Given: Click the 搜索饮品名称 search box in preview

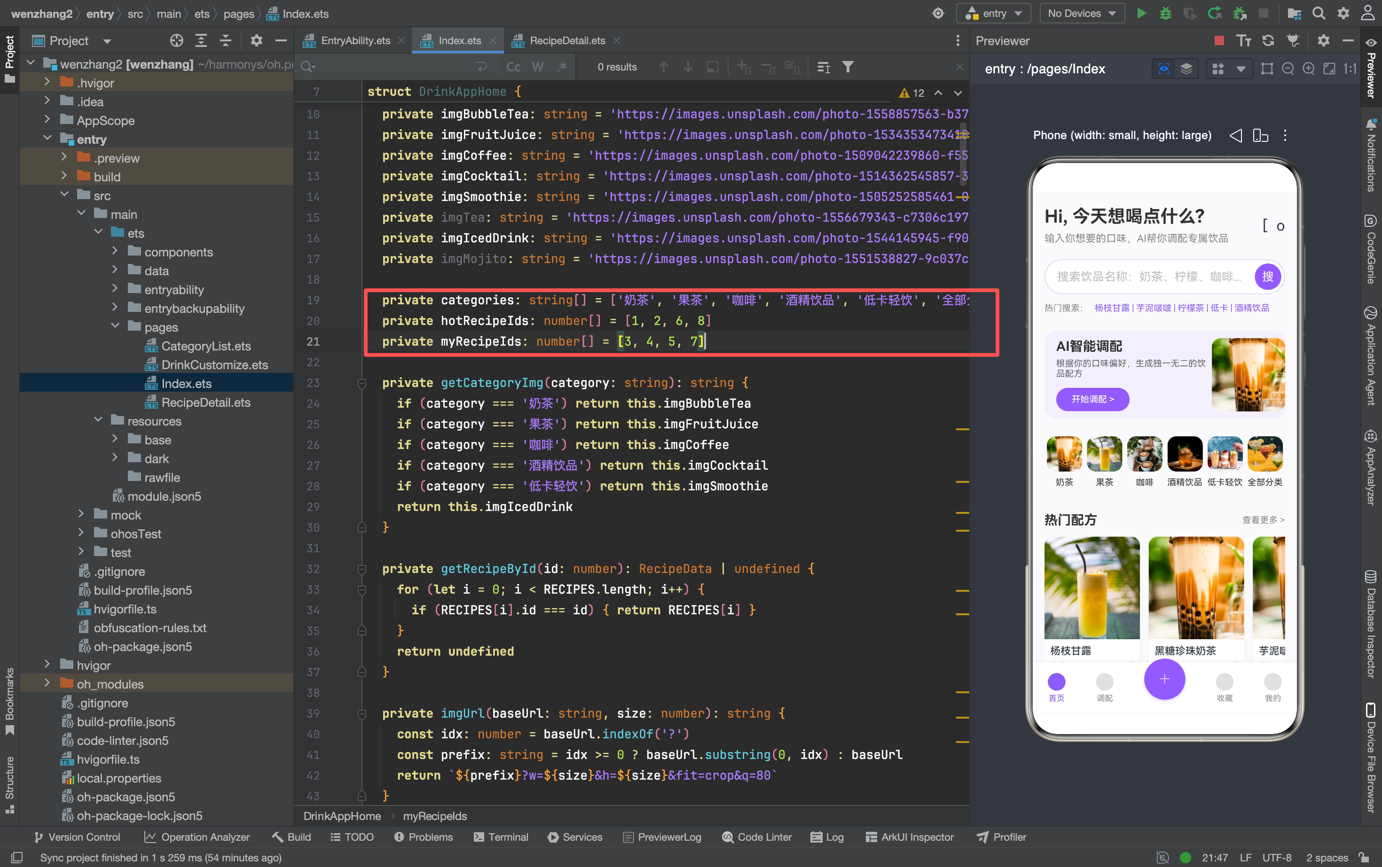Looking at the screenshot, I should coord(1149,277).
